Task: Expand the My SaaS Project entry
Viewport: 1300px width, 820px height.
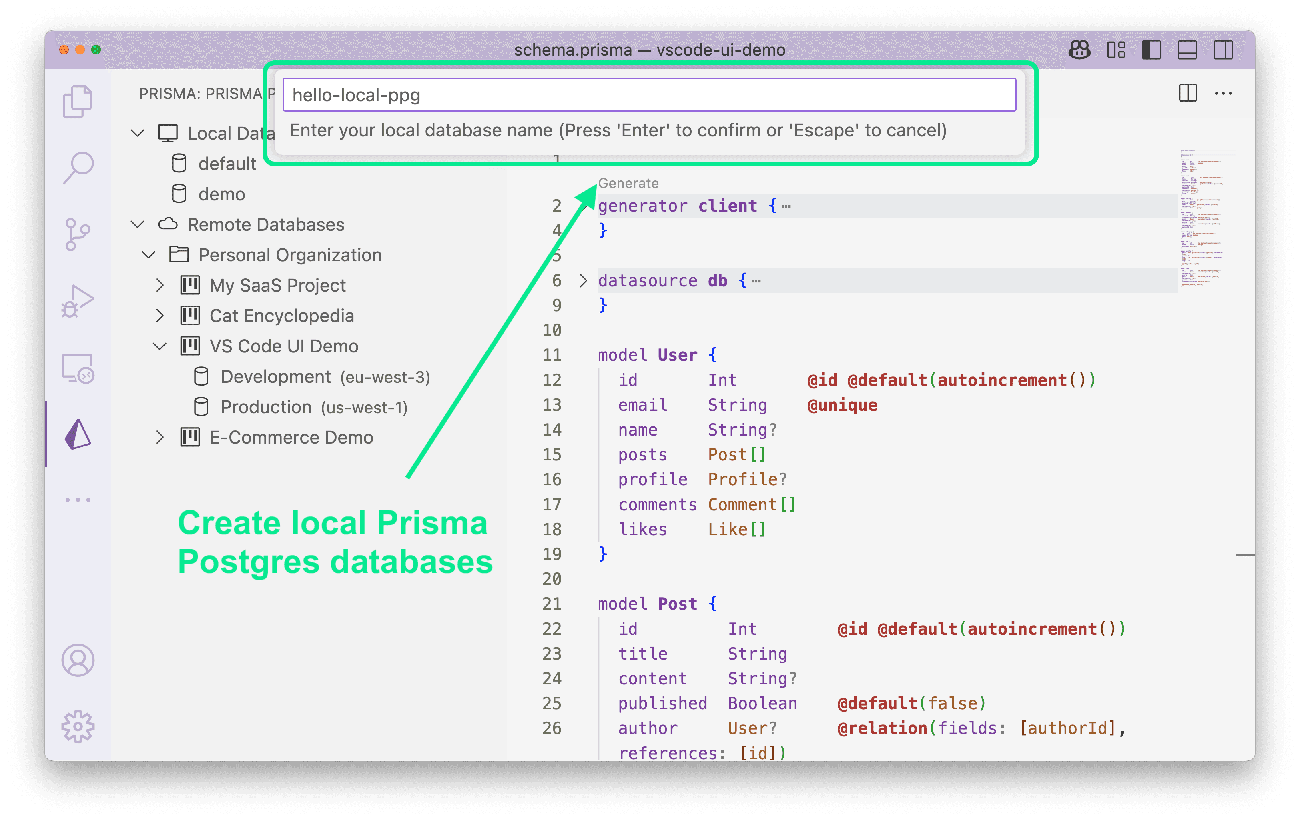Action: [x=160, y=285]
